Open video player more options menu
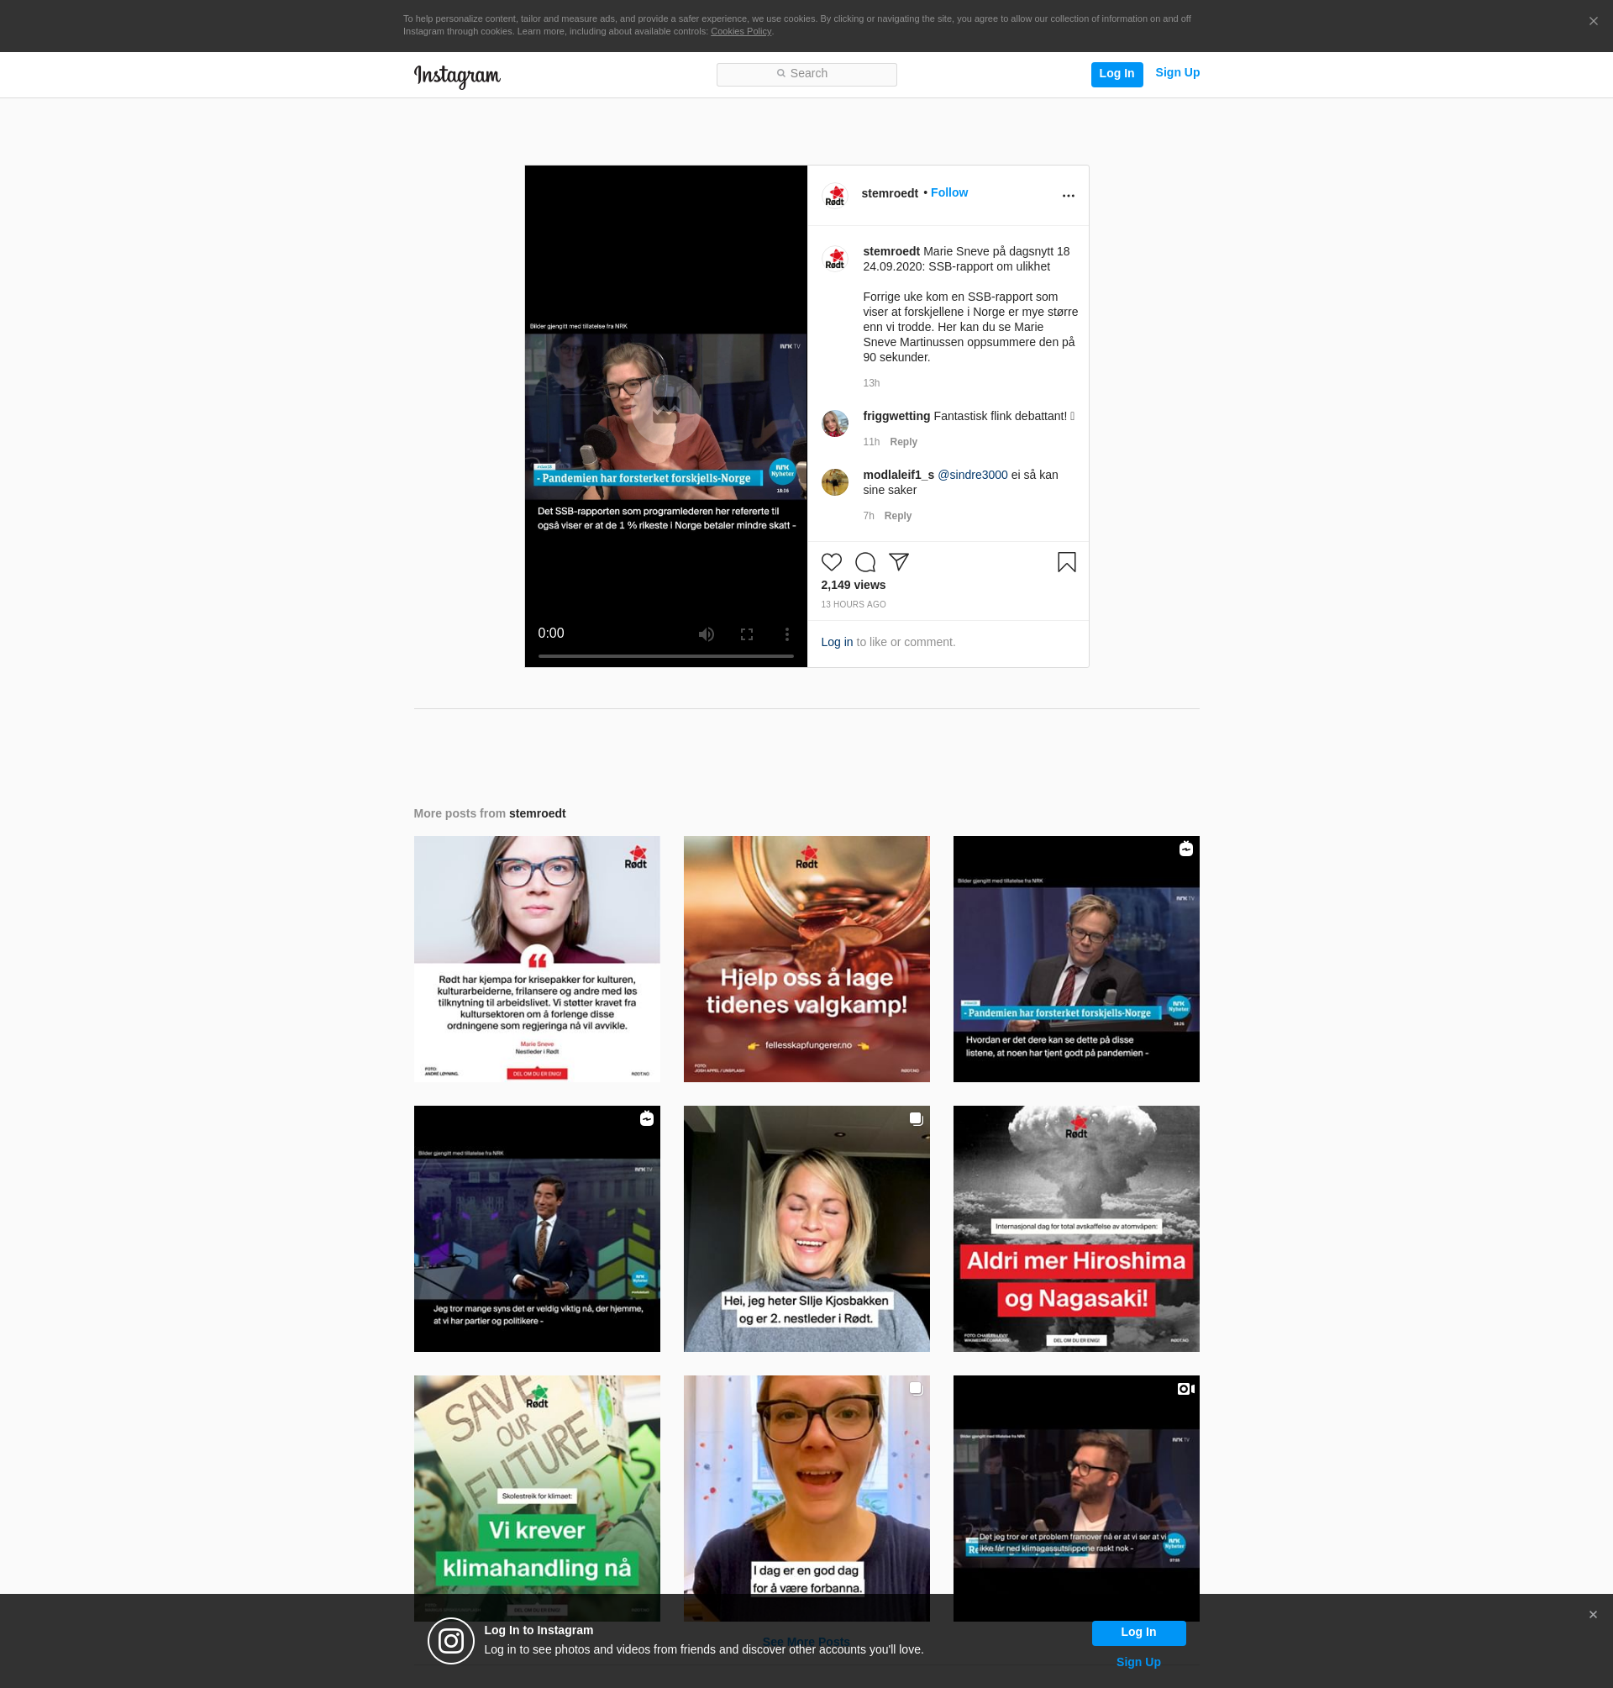 786,634
